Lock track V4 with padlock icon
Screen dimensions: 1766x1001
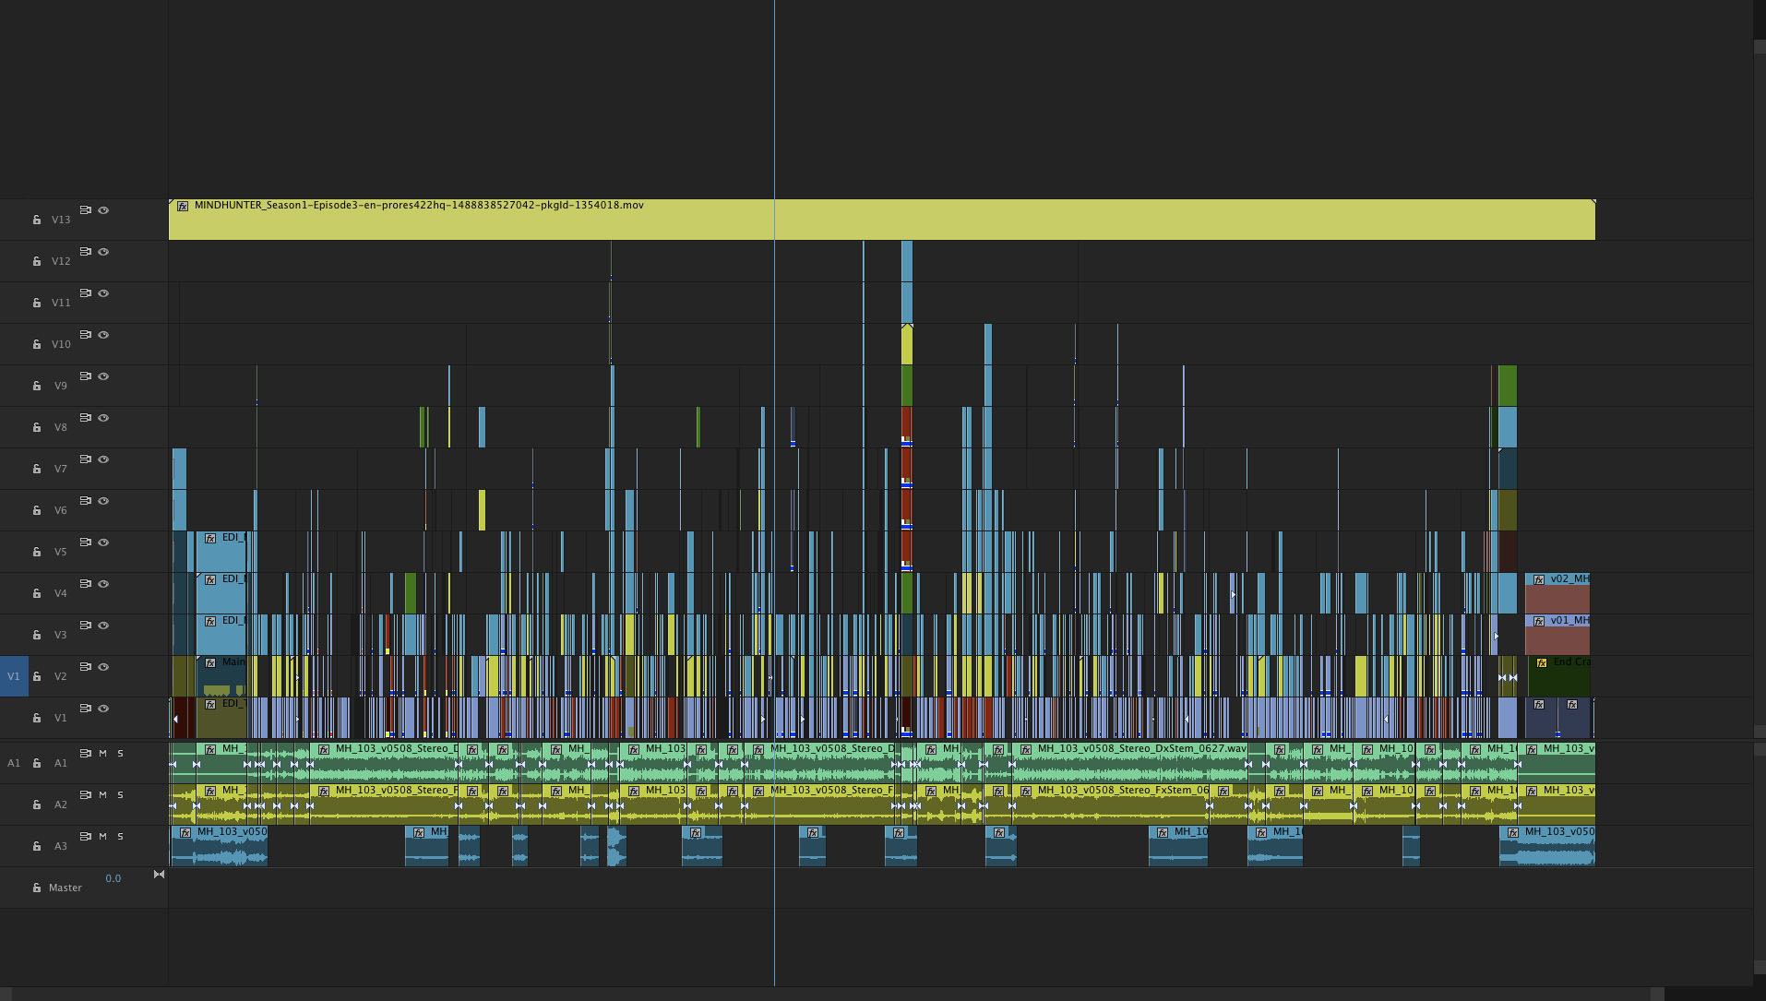pyautogui.click(x=37, y=593)
